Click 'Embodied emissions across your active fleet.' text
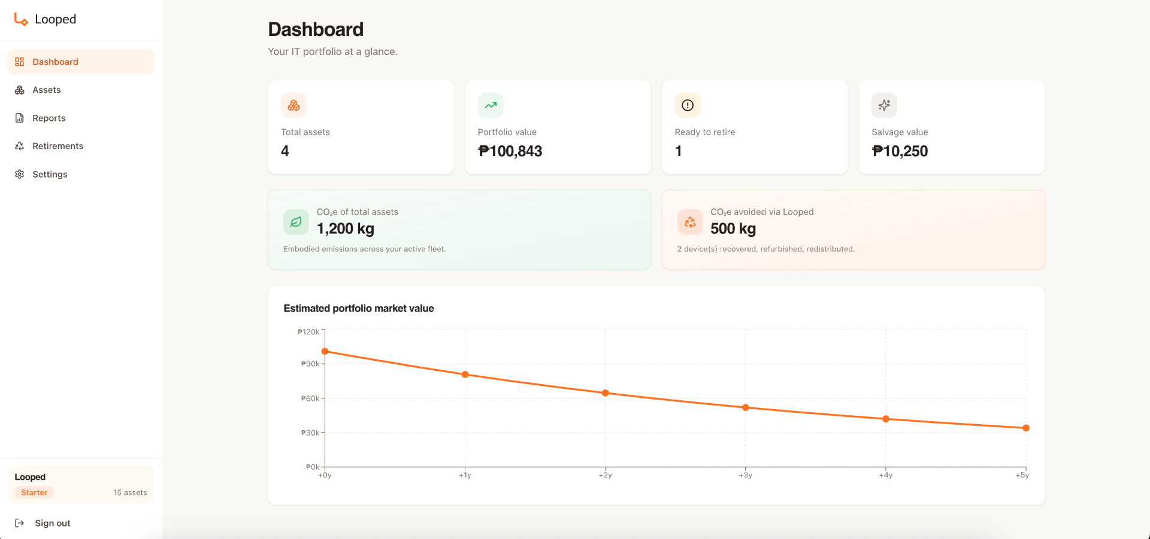 365,249
